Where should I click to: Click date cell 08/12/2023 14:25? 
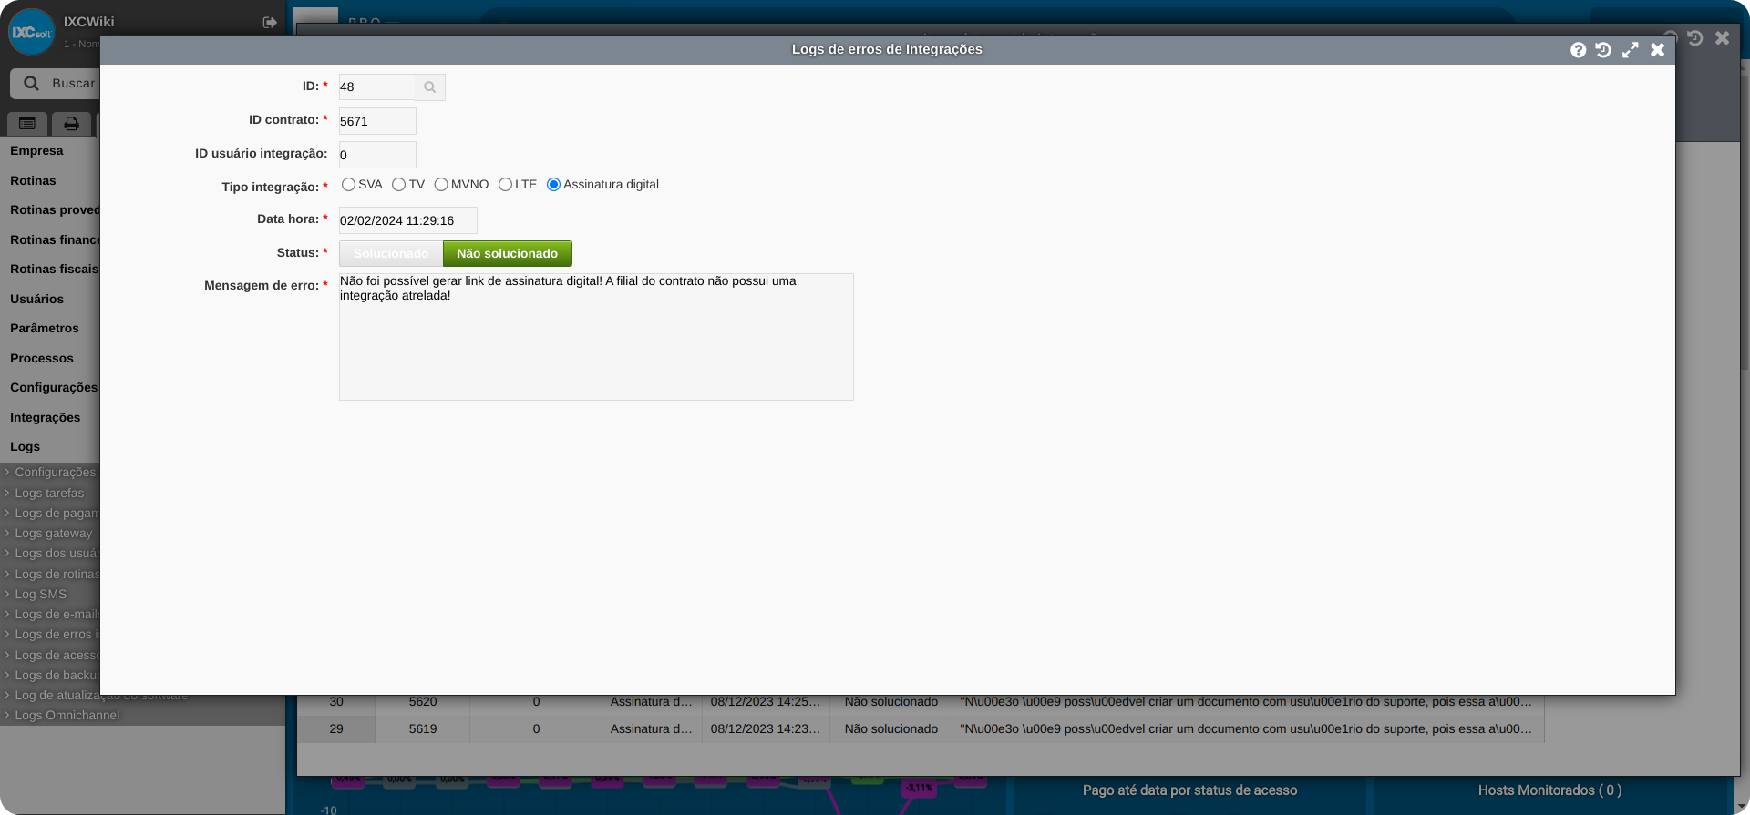point(766,702)
